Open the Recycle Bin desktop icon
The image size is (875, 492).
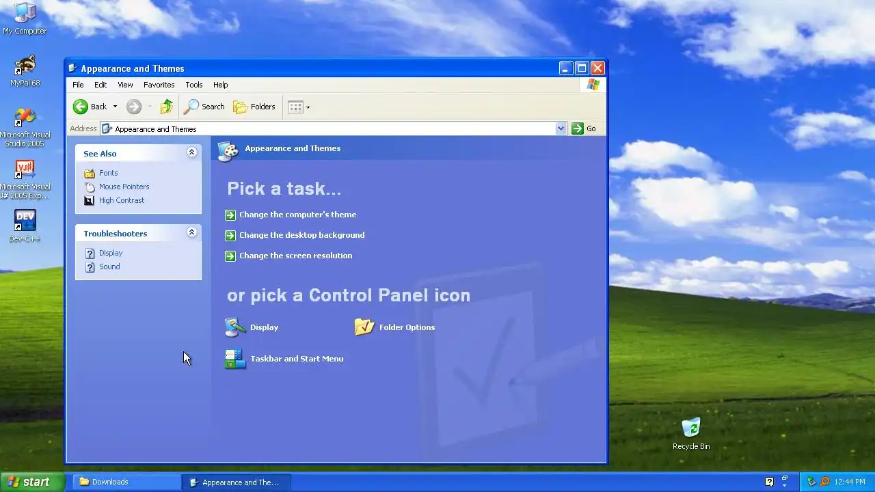pos(691,434)
